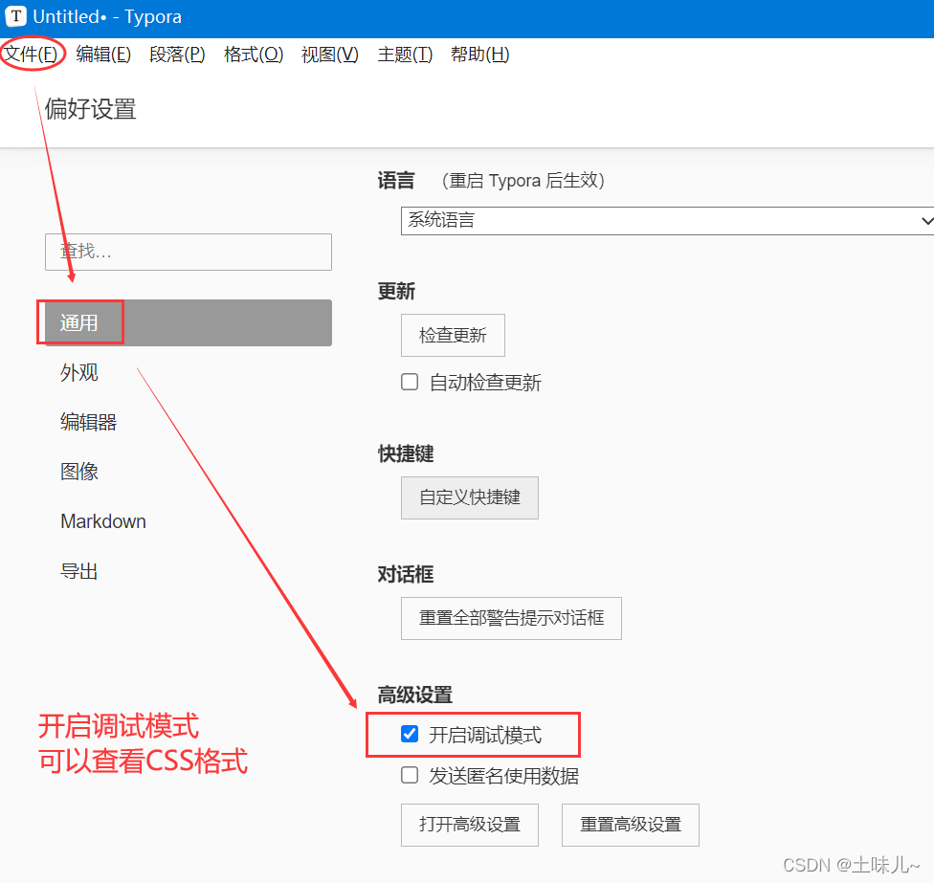Click the 重置全部警告提示对话框 button

pos(511,618)
